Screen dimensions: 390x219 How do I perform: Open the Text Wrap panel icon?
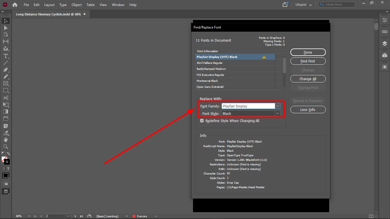pyautogui.click(x=385, y=67)
